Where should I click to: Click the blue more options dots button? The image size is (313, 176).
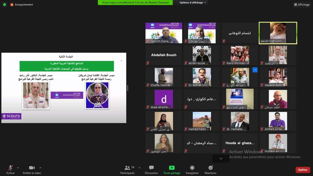(255, 70)
